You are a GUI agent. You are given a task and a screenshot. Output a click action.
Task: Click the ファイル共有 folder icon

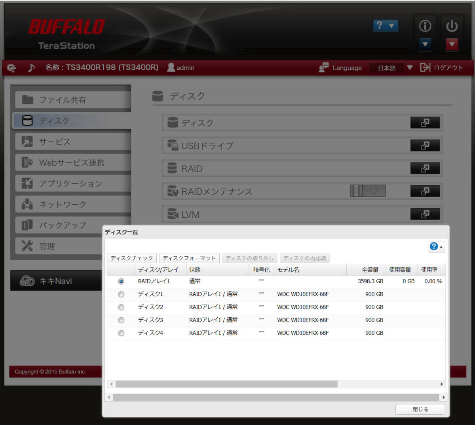pyautogui.click(x=27, y=99)
